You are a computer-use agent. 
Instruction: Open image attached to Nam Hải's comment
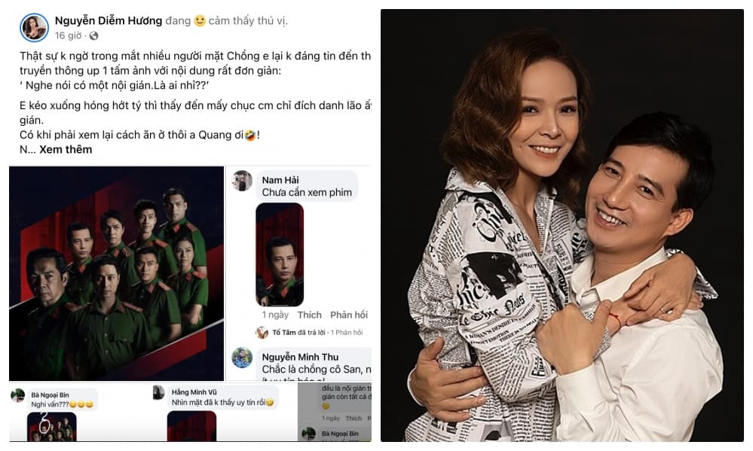280,254
